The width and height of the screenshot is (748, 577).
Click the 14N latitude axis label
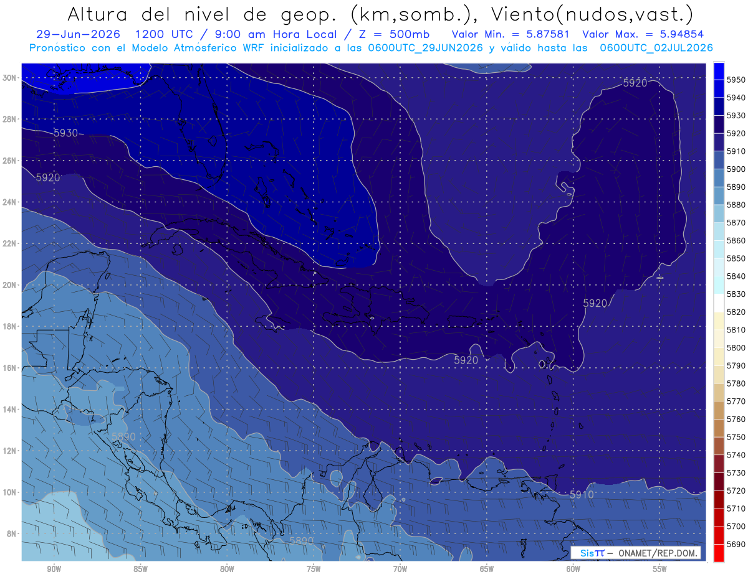tap(9, 409)
